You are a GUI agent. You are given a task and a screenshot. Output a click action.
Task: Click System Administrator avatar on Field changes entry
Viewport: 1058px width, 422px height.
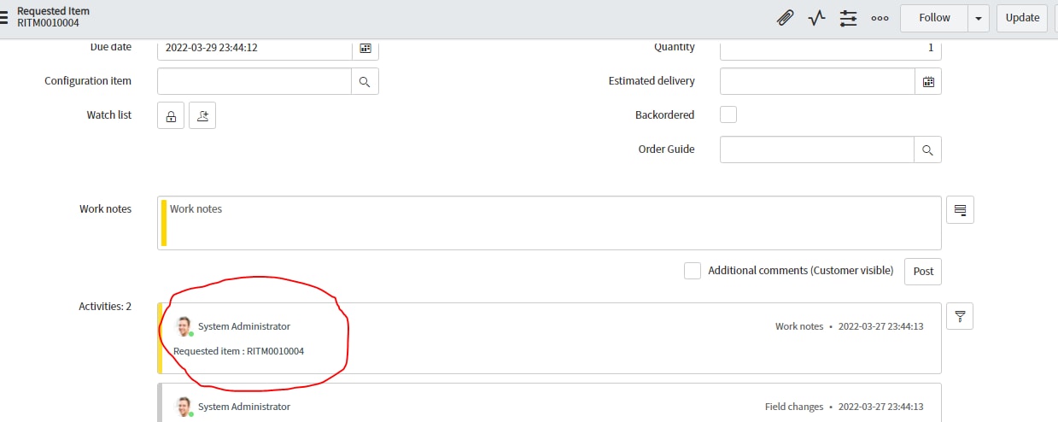(184, 407)
